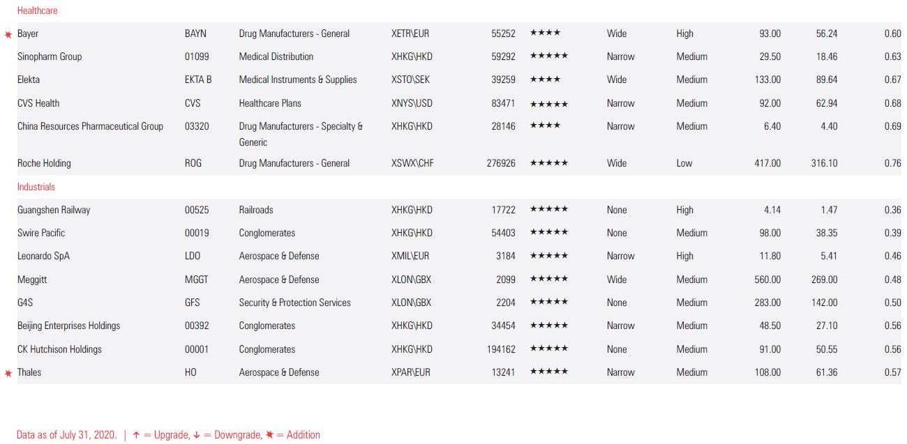Viewport: 907px width, 444px height.
Task: Click the red addition star beside Bayer
Action: tap(8, 34)
